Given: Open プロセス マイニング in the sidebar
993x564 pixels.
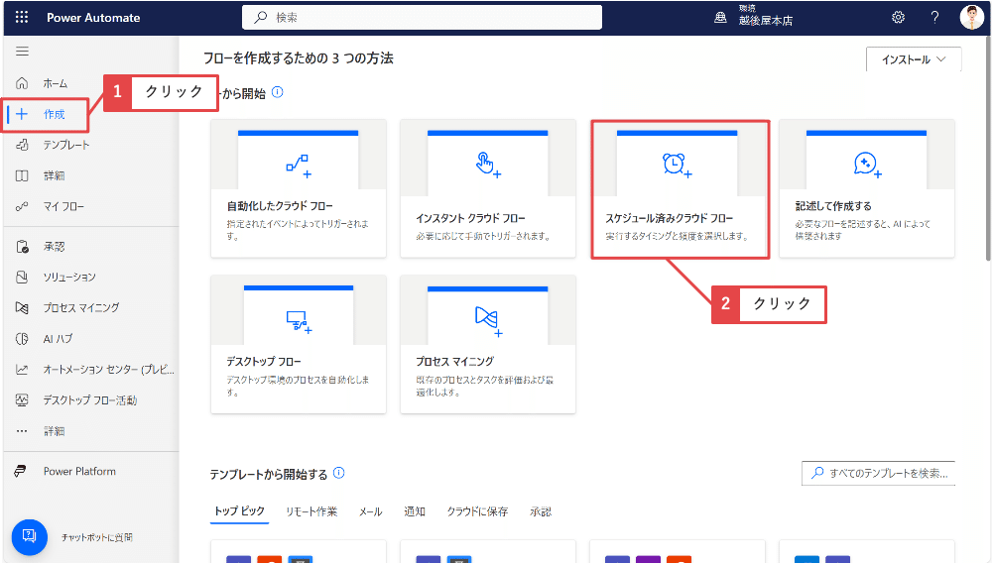Looking at the screenshot, I should tap(81, 307).
